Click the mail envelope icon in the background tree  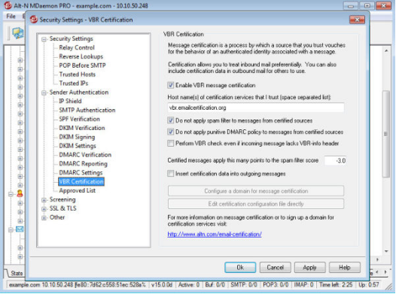click(20, 229)
